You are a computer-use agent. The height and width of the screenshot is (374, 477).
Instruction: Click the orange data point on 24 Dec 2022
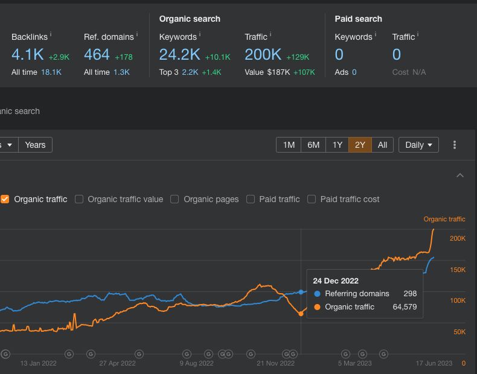point(301,314)
